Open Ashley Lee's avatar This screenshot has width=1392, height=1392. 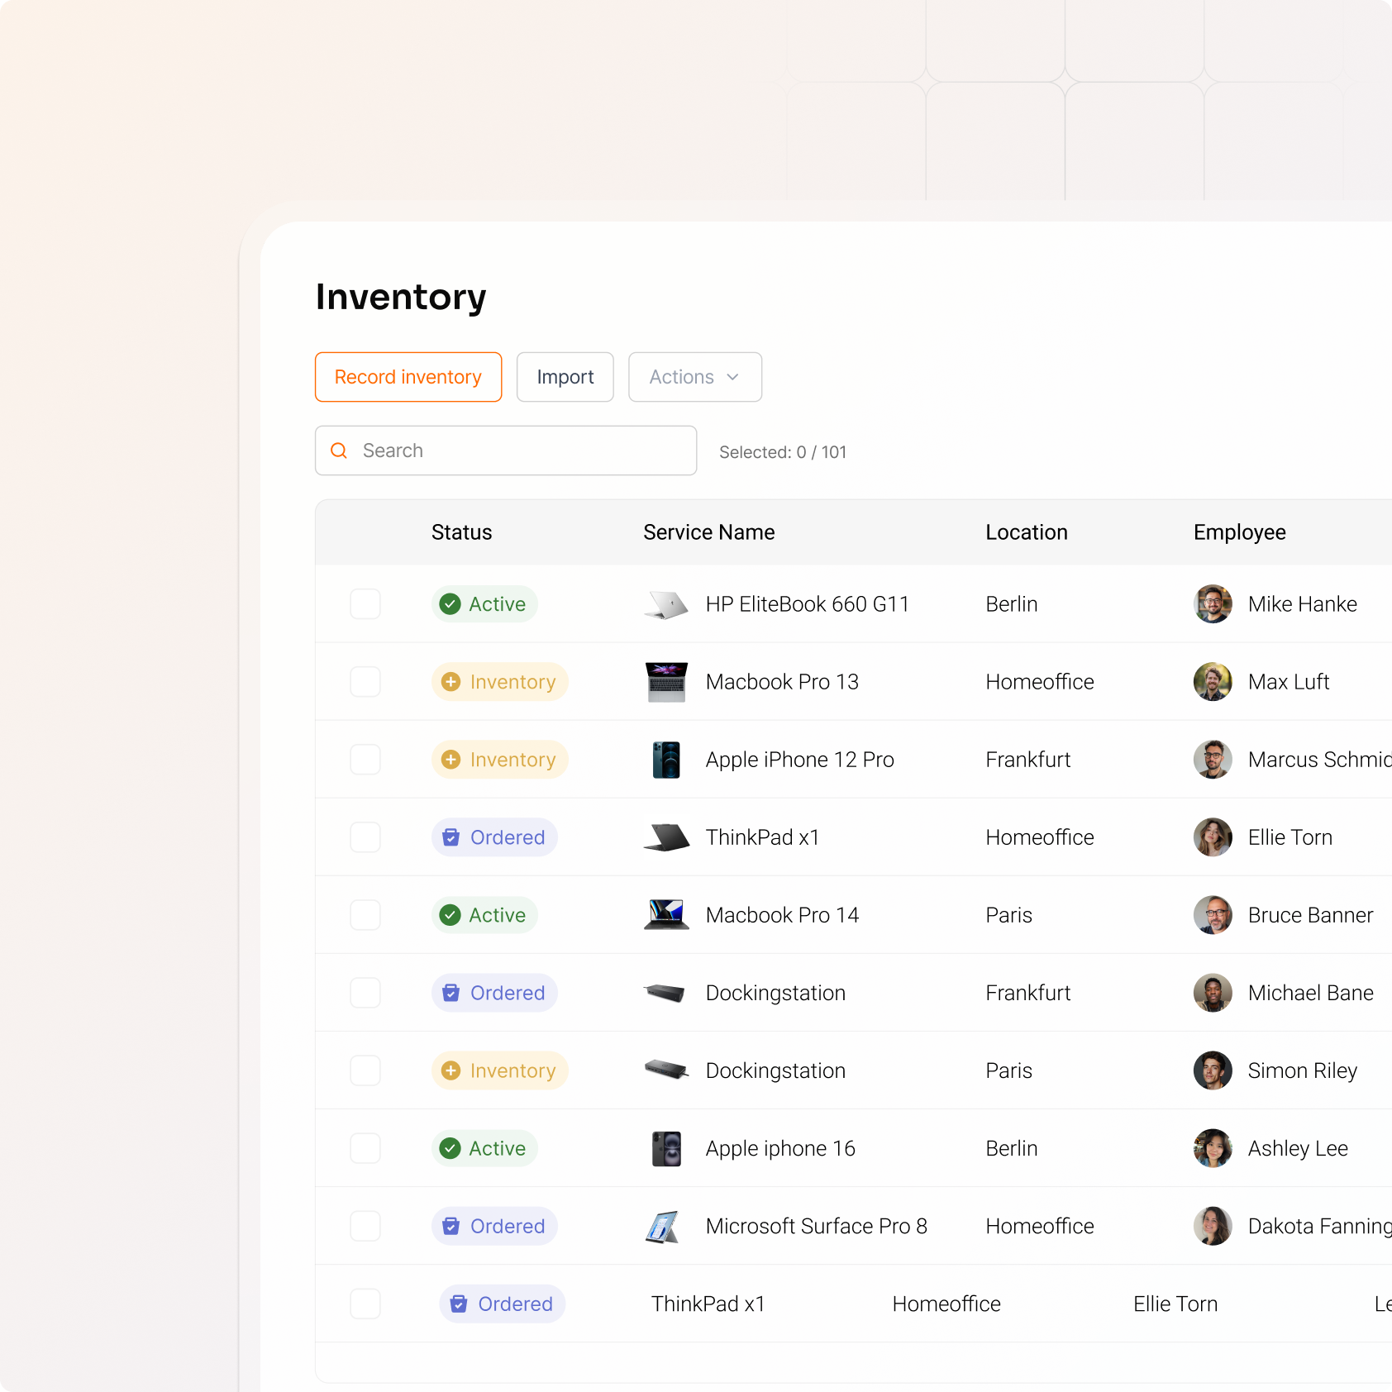1213,1148
